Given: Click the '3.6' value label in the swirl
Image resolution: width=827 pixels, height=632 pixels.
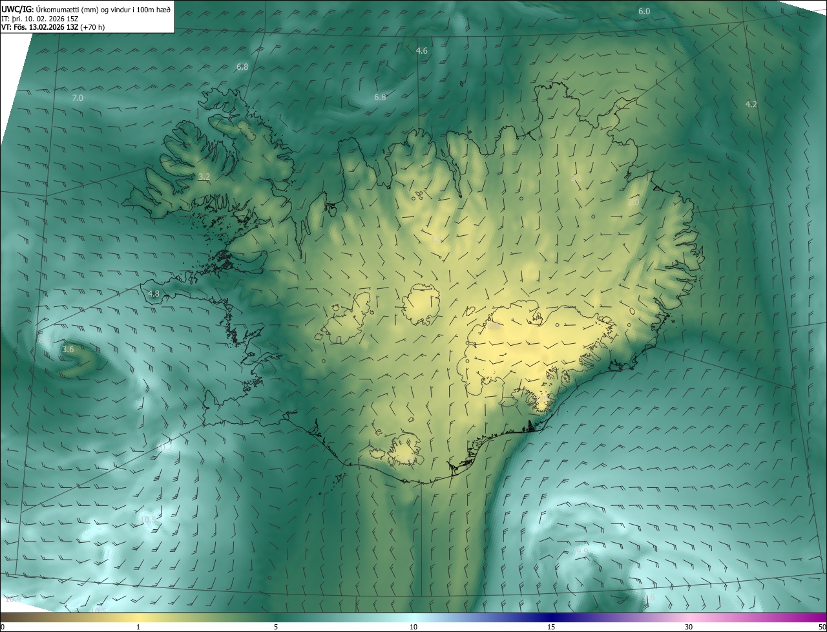Looking at the screenshot, I should 68,349.
